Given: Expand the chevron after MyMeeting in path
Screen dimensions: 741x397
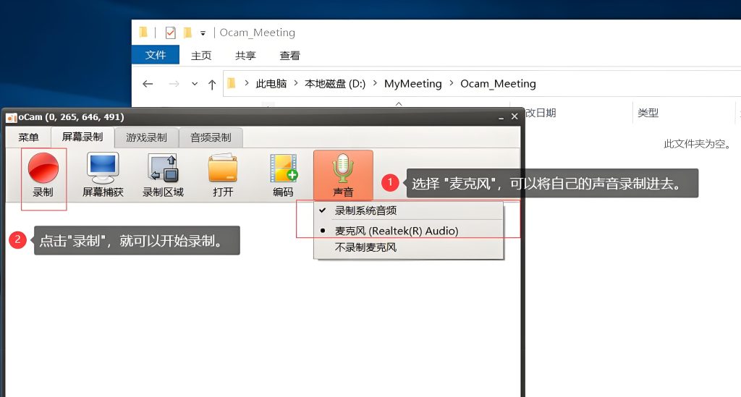Looking at the screenshot, I should tap(452, 83).
